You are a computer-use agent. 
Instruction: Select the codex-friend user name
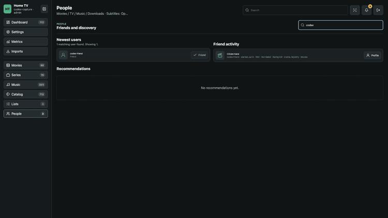coord(76,53)
